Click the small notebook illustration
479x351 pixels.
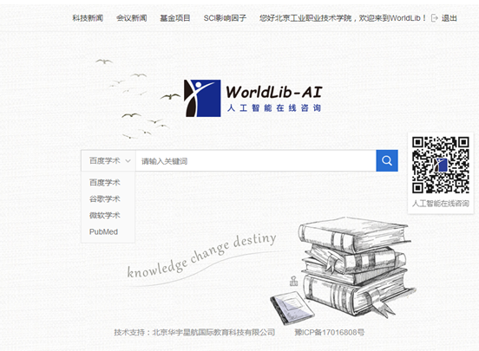point(292,308)
